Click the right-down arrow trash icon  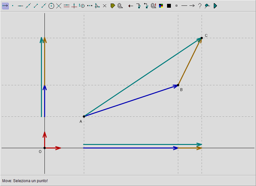point(139,6)
